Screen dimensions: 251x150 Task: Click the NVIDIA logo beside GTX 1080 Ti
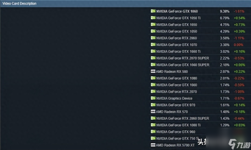click(x=153, y=125)
